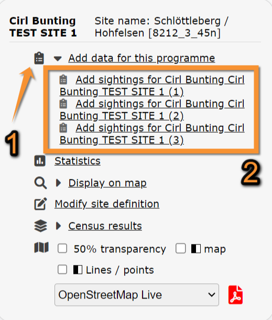Toggle the Lines / points checkbox
272x320 pixels.
pyautogui.click(x=62, y=270)
